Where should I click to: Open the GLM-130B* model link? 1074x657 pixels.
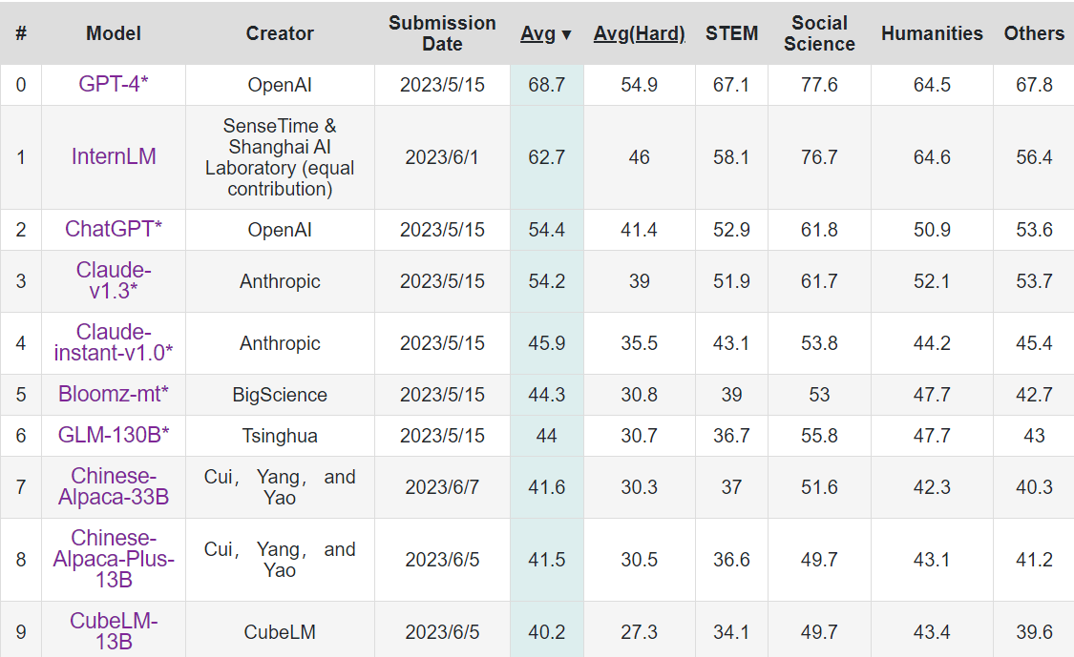tap(114, 436)
